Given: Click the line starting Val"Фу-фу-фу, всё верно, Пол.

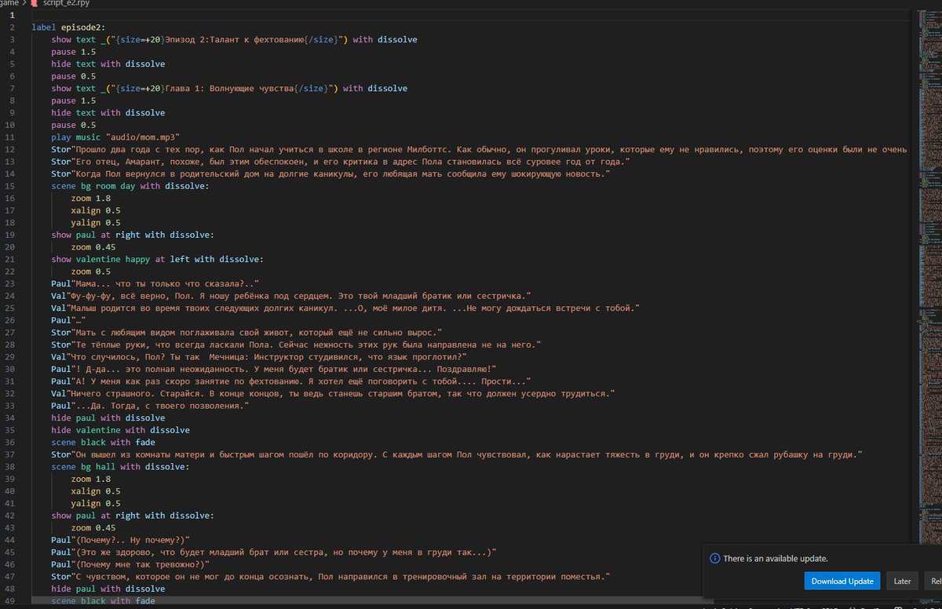Looking at the screenshot, I should pos(291,296).
